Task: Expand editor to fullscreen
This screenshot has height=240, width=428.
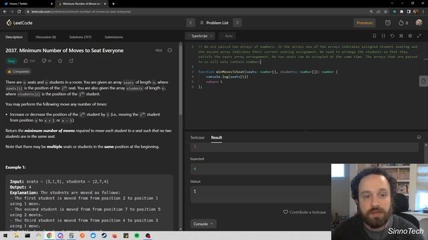Action: (419, 36)
